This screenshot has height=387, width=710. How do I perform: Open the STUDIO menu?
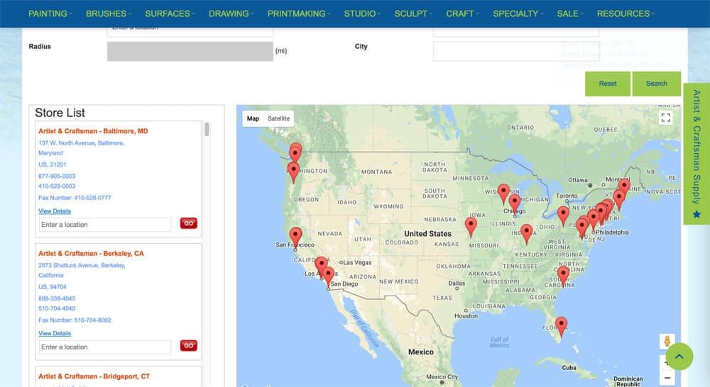click(362, 13)
